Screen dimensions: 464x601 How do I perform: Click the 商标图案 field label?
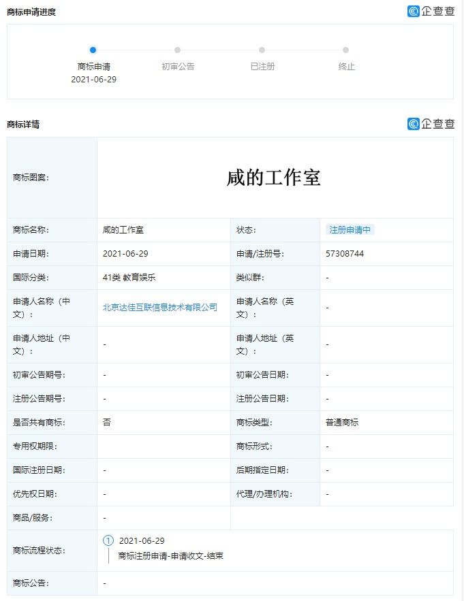click(31, 178)
